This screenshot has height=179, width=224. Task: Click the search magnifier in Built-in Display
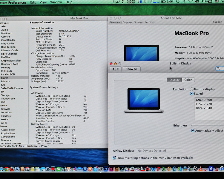pos(218,69)
